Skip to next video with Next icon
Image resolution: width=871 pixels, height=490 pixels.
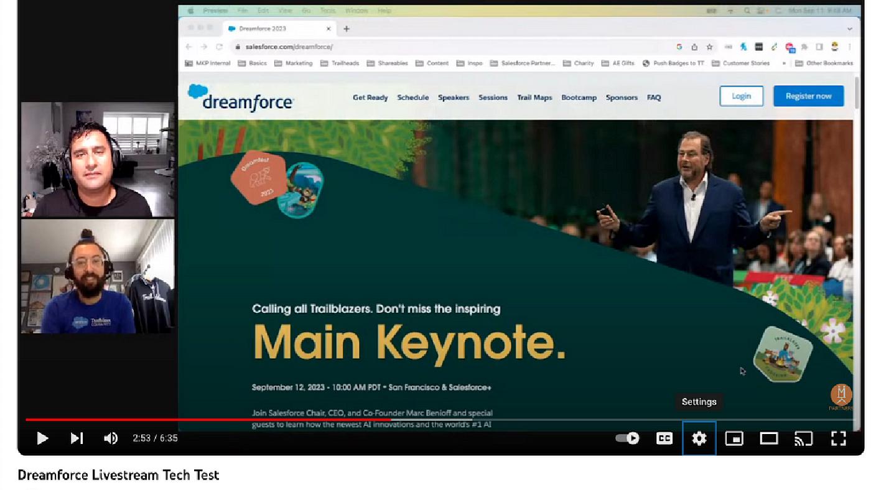(77, 438)
